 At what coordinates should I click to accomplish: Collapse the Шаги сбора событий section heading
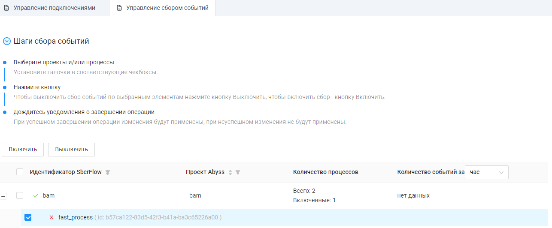coord(51,42)
